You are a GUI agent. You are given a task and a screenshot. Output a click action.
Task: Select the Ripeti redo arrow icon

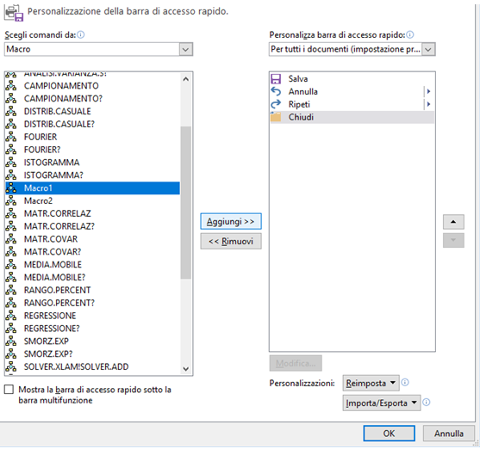[x=276, y=104]
